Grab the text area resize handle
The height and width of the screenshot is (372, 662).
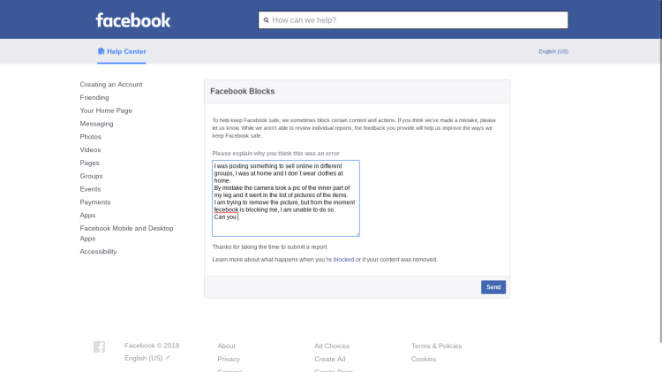pyautogui.click(x=357, y=234)
